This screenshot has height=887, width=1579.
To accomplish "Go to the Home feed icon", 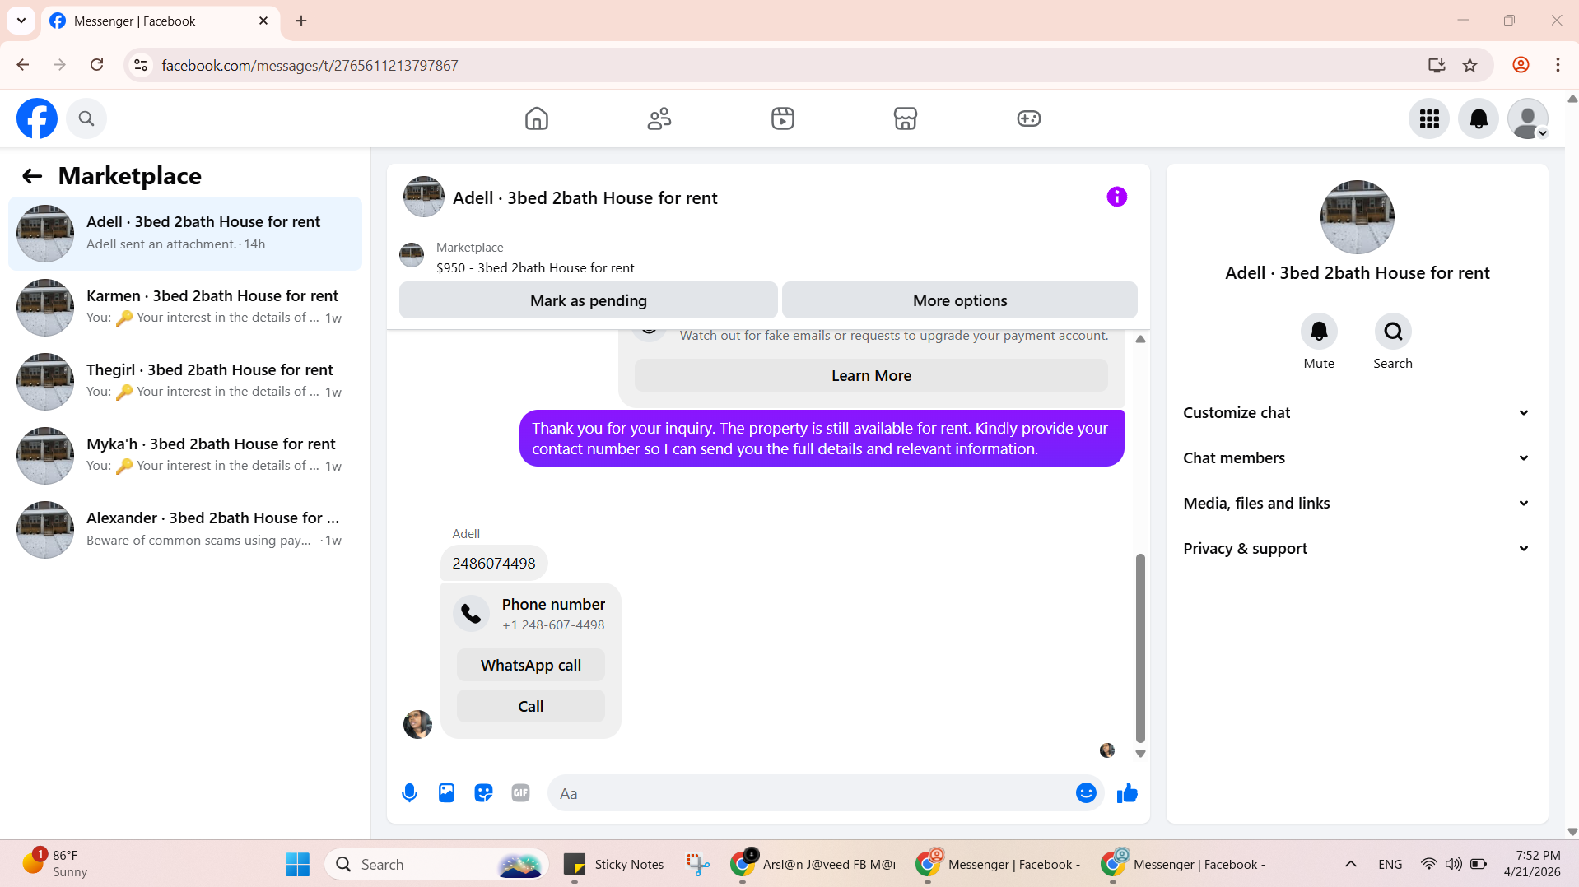I will [537, 118].
